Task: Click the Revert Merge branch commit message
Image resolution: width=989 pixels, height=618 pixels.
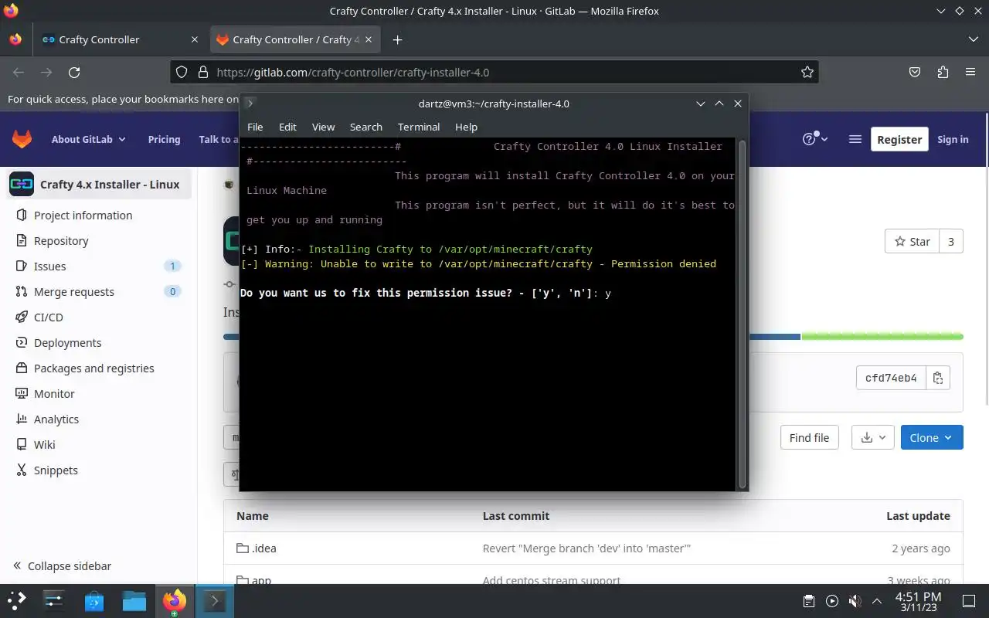Action: tap(586, 548)
